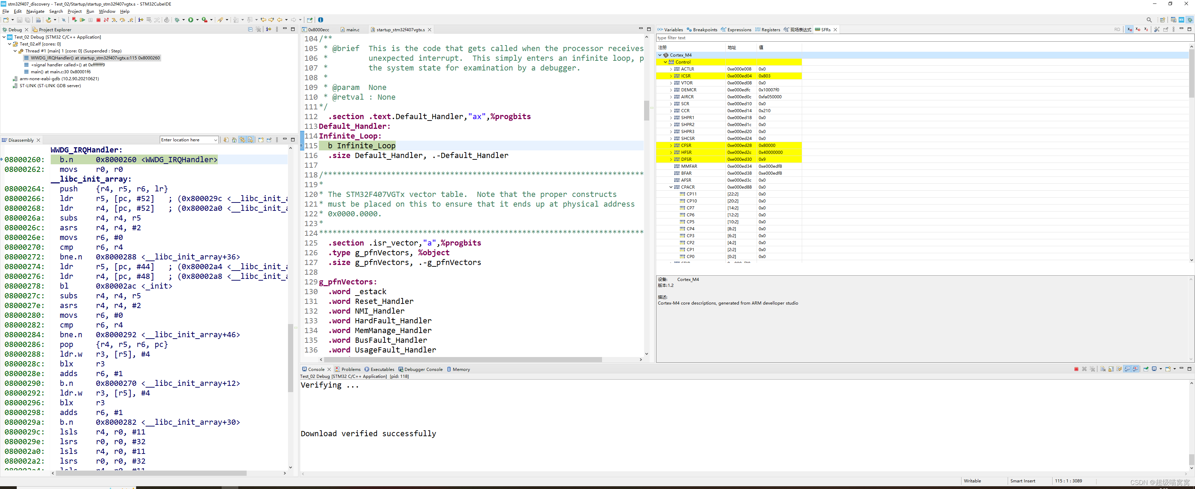
Task: Collapse all in Debug view toolbar
Action: (250, 29)
